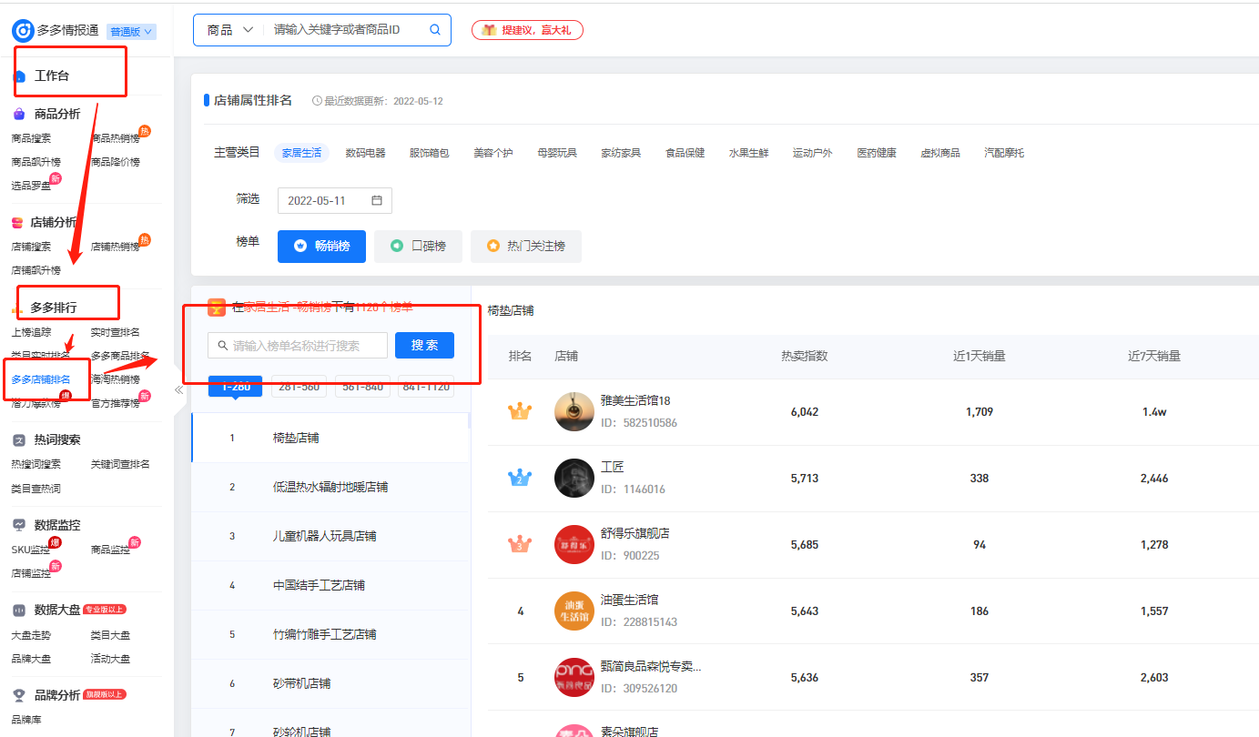Open the 商品 search type dropdown
The width and height of the screenshot is (1259, 737).
click(x=230, y=30)
